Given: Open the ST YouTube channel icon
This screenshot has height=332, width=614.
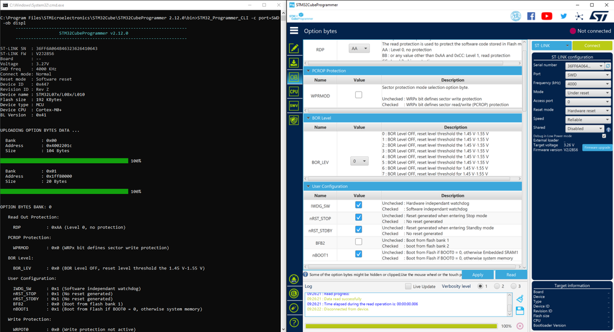Looking at the screenshot, I should point(546,16).
